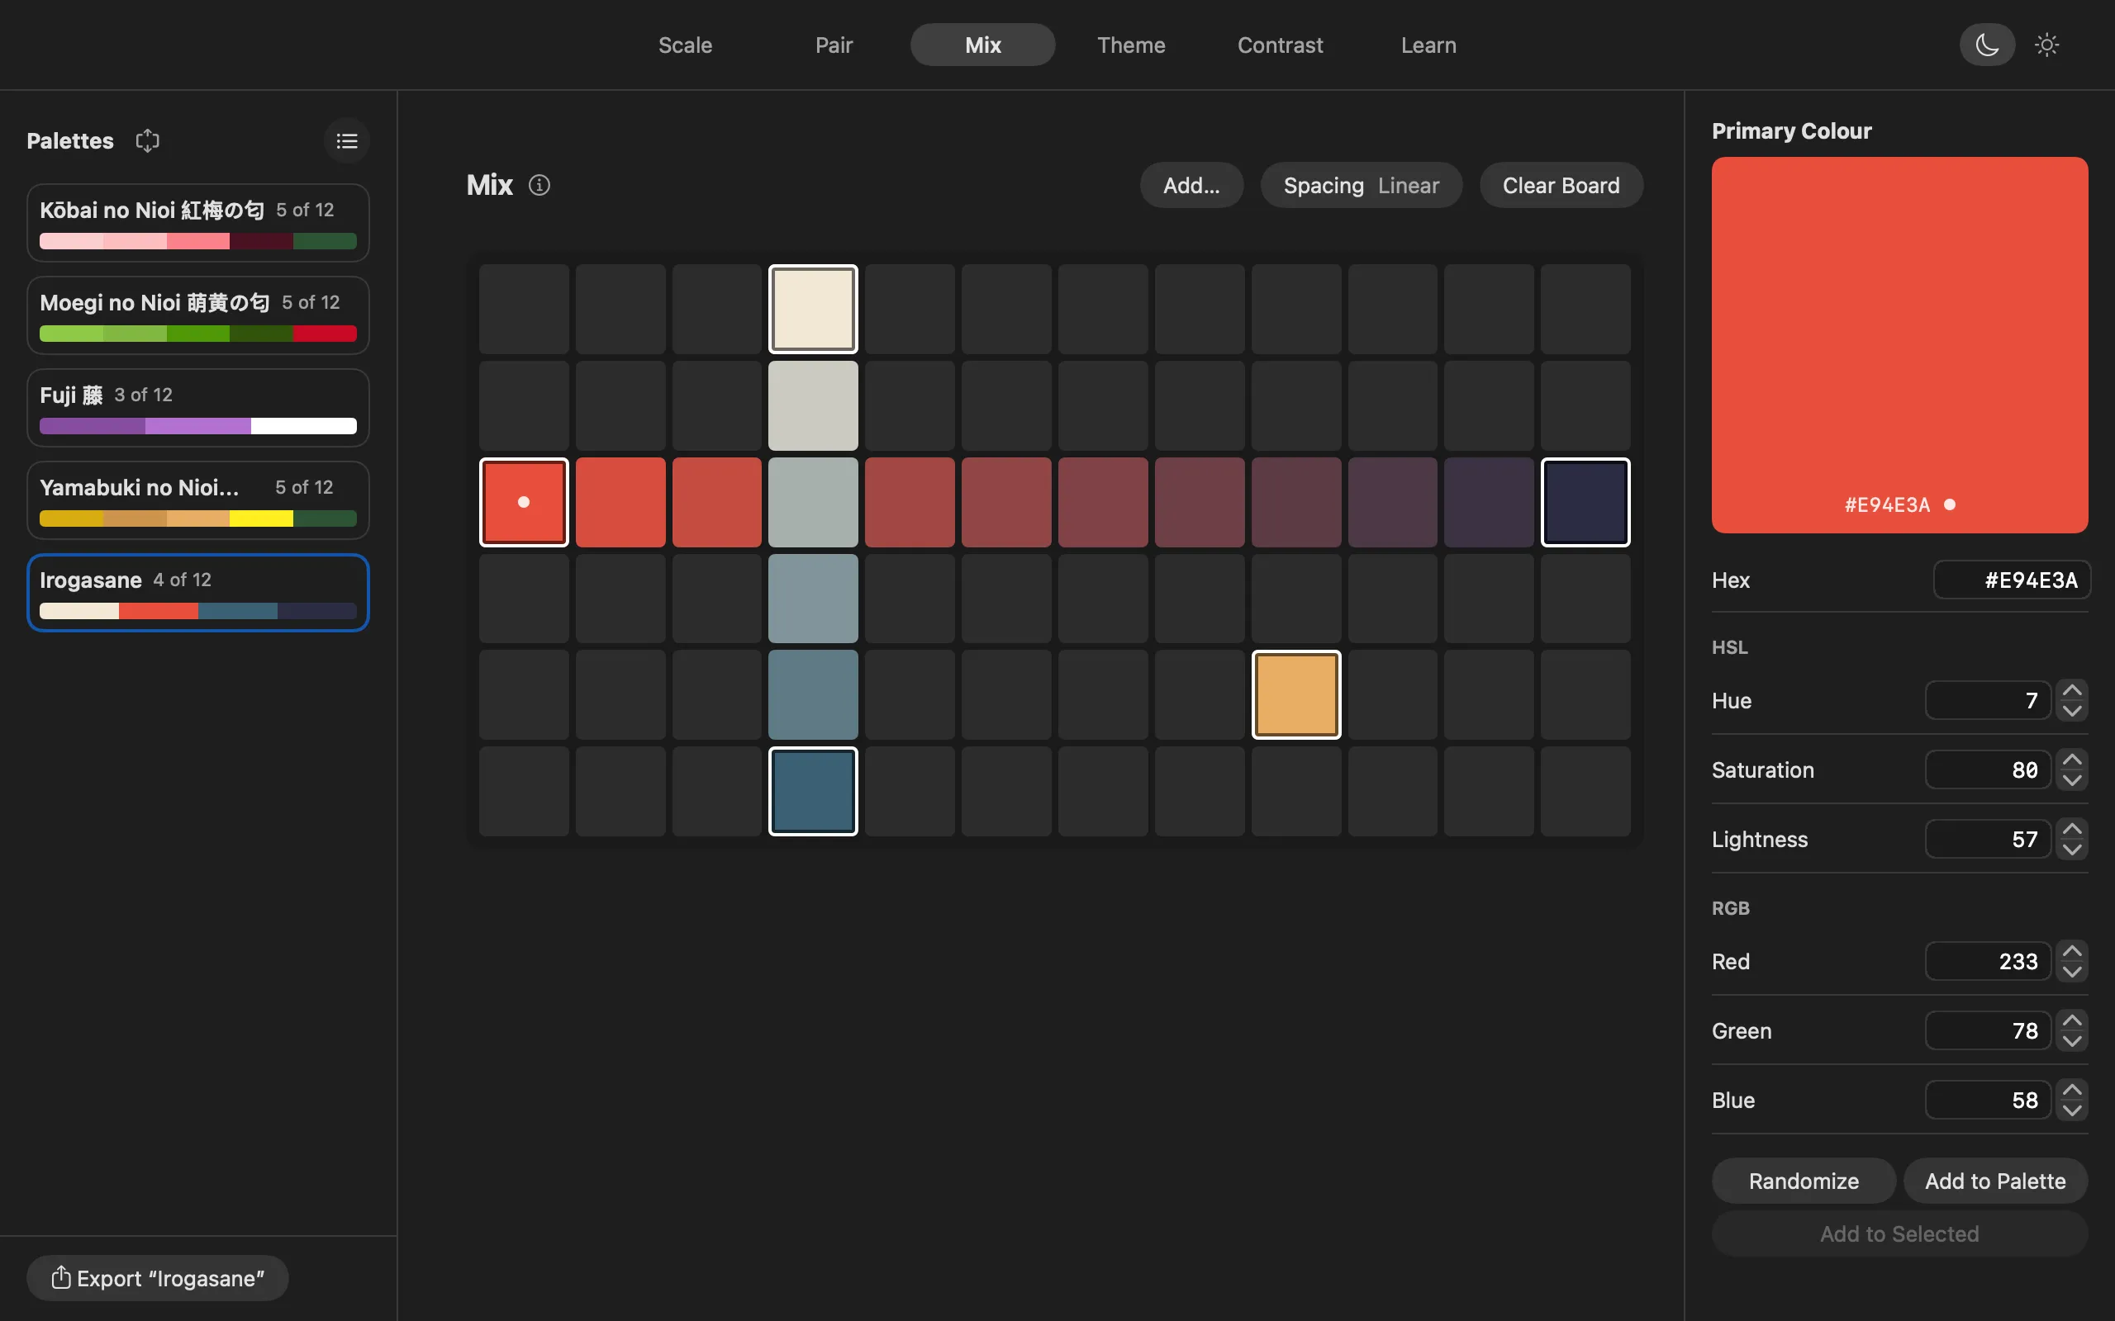Increase Lightness with up arrow

coord(2072,828)
